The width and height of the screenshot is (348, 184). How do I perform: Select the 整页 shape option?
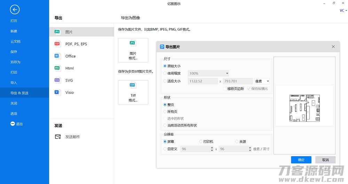pyautogui.click(x=165, y=104)
